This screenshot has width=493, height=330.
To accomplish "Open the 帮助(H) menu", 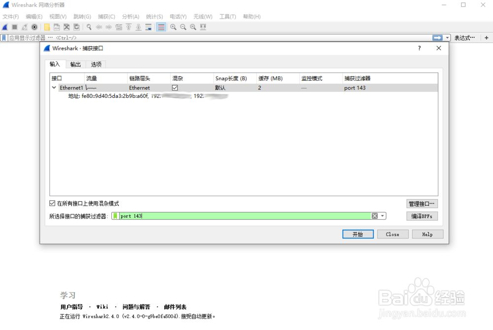I will click(251, 17).
